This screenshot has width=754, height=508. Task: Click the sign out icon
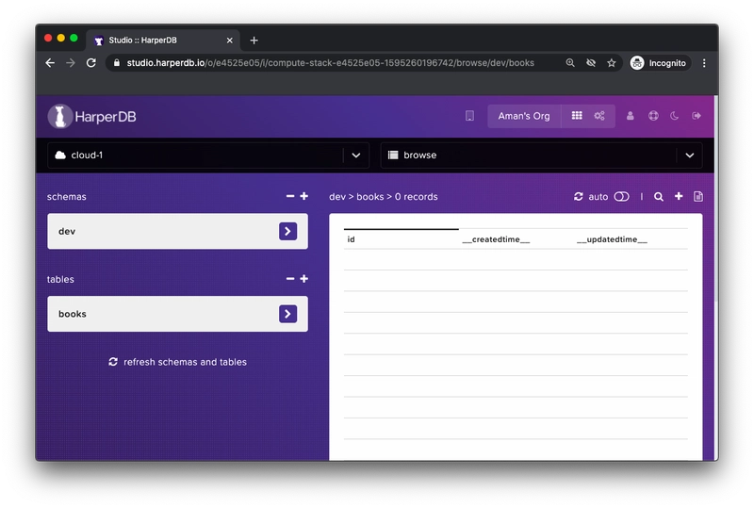pyautogui.click(x=697, y=116)
